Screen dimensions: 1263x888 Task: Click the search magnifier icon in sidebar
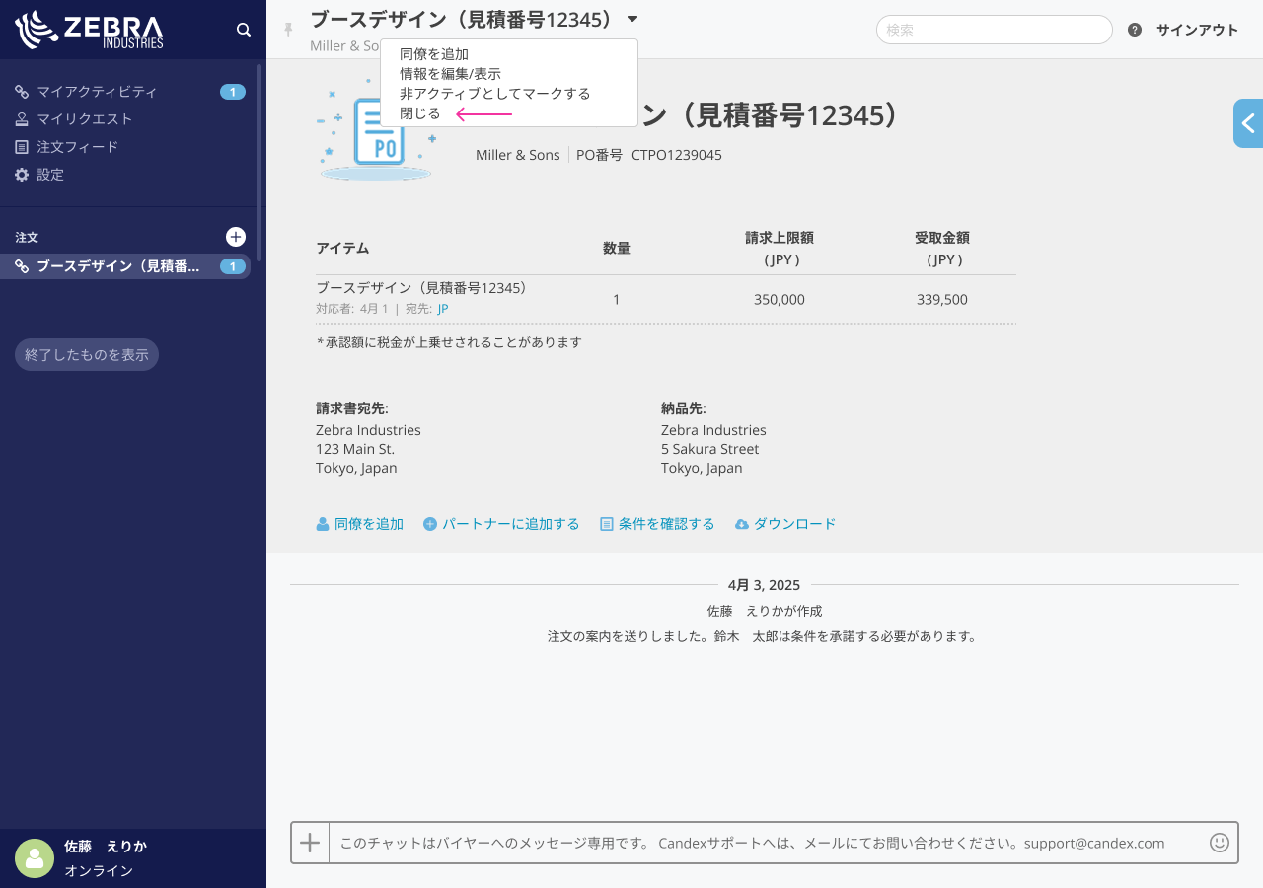pyautogui.click(x=244, y=30)
